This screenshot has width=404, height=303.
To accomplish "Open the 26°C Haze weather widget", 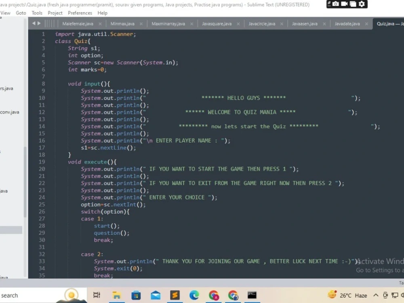I will [x=347, y=295].
